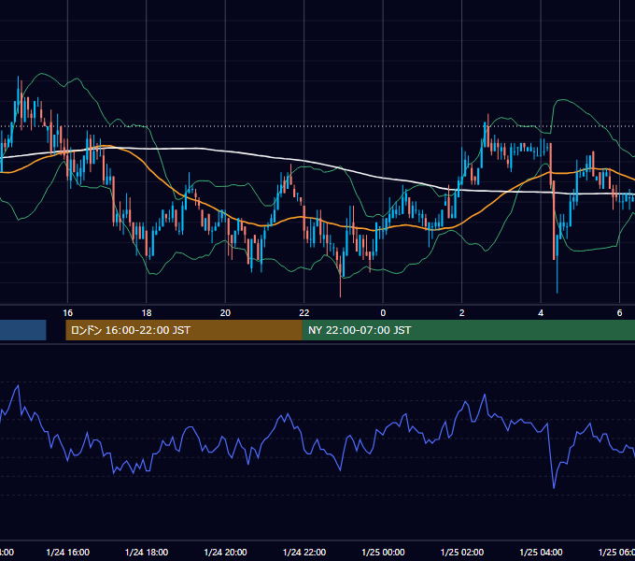Image resolution: width=635 pixels, height=561 pixels.
Task: Click the hour label 22 on the upper chart axis
Action: [x=304, y=312]
